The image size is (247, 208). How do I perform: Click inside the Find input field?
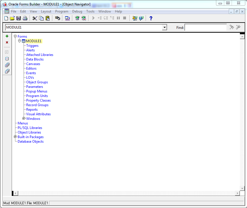pos(205,27)
